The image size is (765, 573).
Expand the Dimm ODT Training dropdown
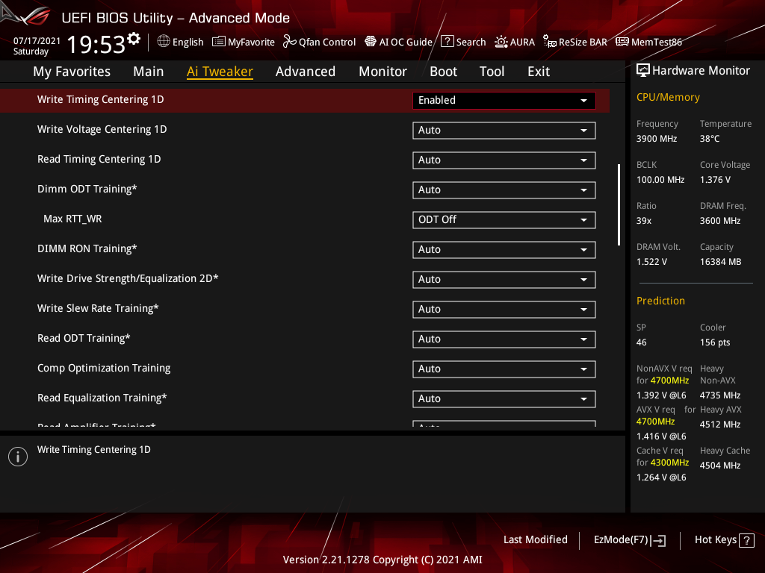click(504, 190)
